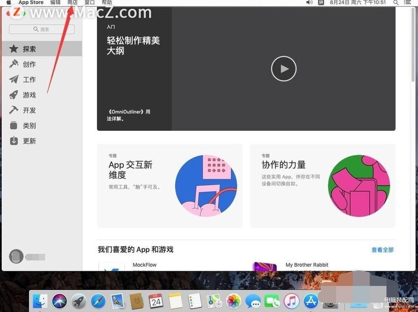Show the 更新 (Updates) page
Screen dimensions: 418x312
29,141
